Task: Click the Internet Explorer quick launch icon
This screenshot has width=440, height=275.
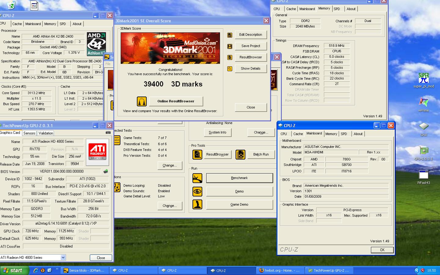Action: [x=36, y=270]
